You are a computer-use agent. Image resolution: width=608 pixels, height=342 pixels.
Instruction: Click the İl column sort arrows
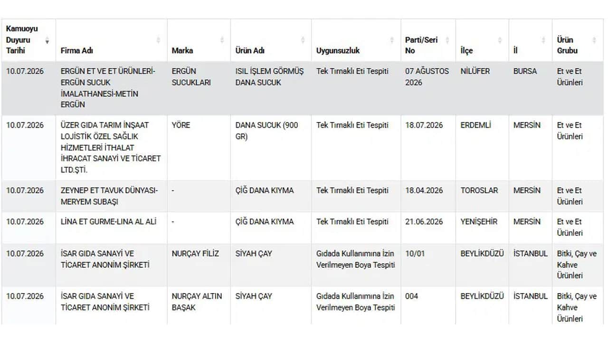(x=543, y=40)
